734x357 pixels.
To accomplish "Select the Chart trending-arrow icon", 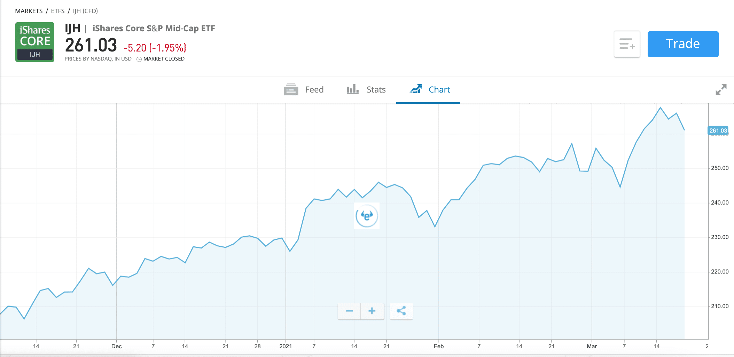I will pos(416,89).
